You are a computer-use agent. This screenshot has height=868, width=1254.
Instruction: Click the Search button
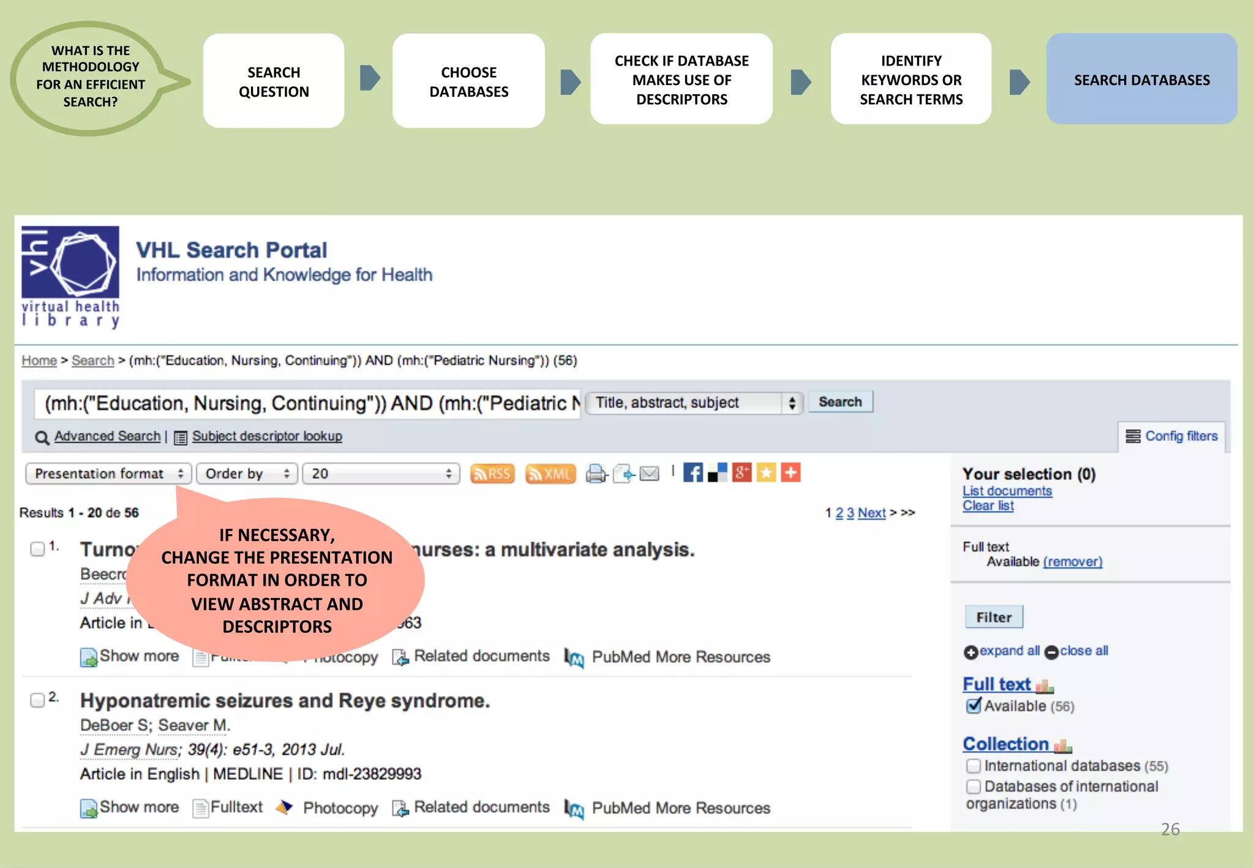tap(840, 402)
